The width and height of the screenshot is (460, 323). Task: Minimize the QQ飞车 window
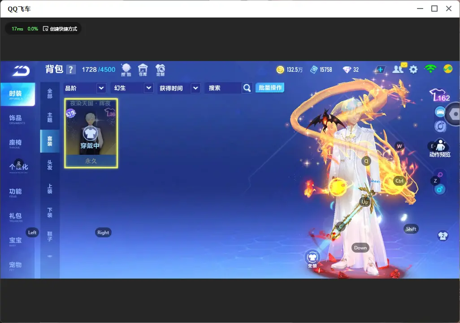[x=420, y=9]
